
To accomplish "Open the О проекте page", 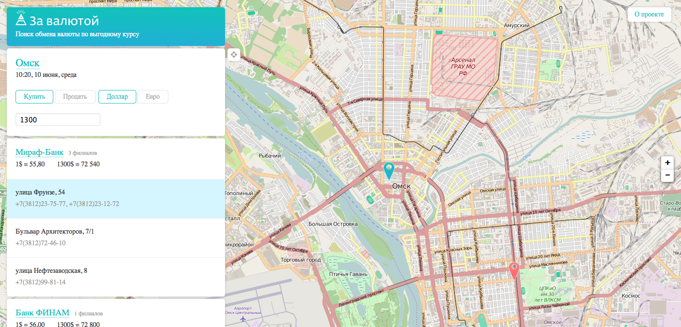I will pos(649,15).
